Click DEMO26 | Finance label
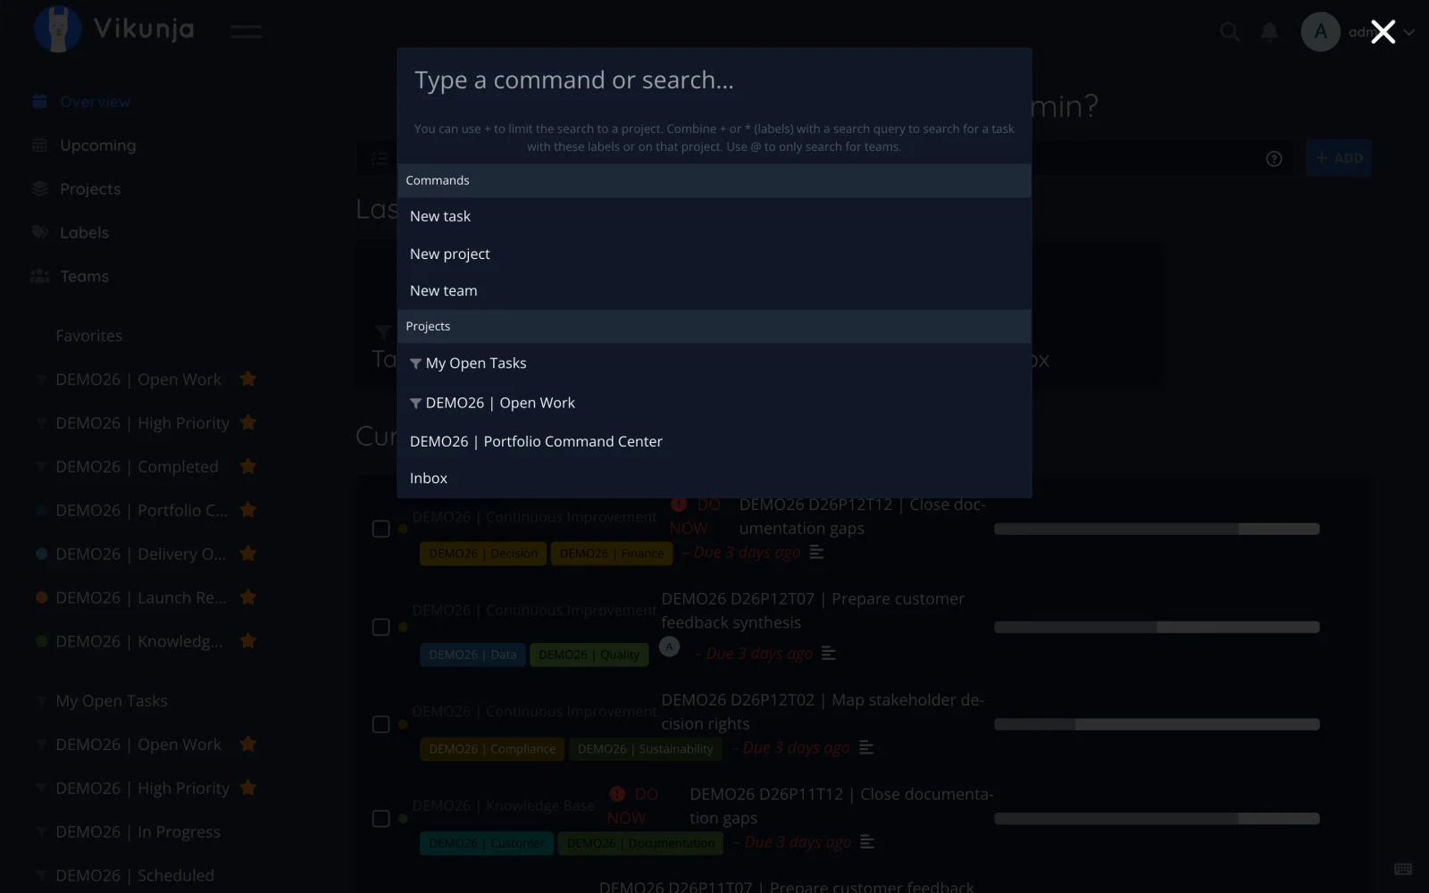 [612, 554]
